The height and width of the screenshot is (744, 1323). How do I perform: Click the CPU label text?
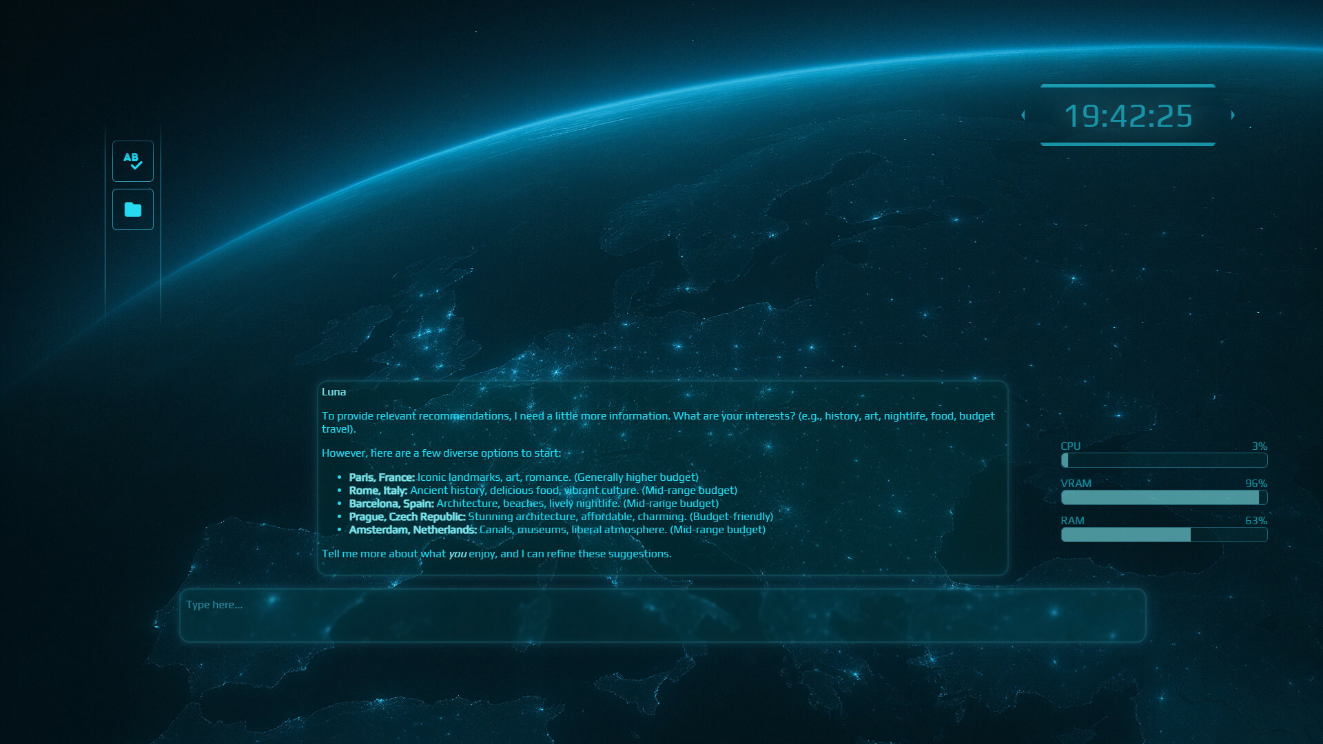tap(1070, 446)
